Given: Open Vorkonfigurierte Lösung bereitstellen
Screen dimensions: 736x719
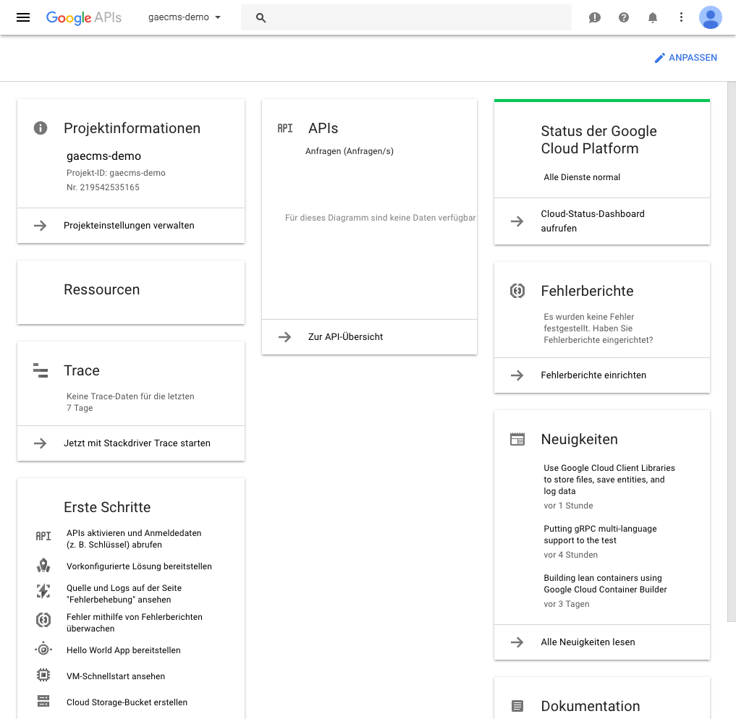Looking at the screenshot, I should 139,566.
